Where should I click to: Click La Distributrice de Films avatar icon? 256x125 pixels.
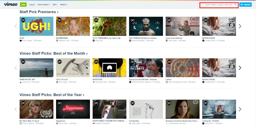[167, 123]
